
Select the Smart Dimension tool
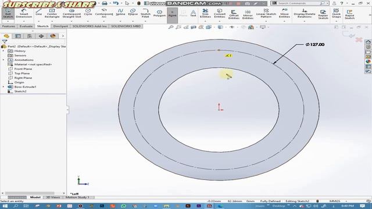click(24, 13)
